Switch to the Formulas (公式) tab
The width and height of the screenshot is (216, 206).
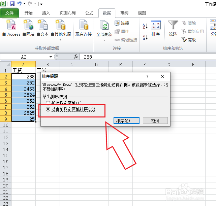click(89, 13)
